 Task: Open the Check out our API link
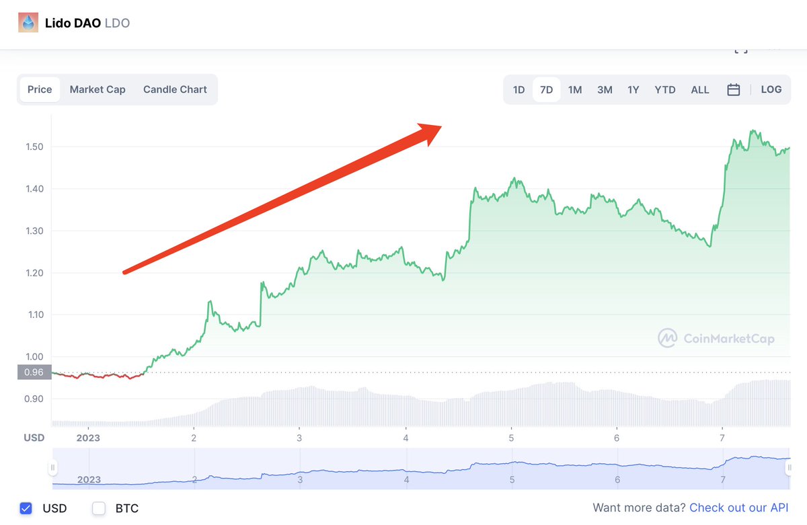(740, 508)
